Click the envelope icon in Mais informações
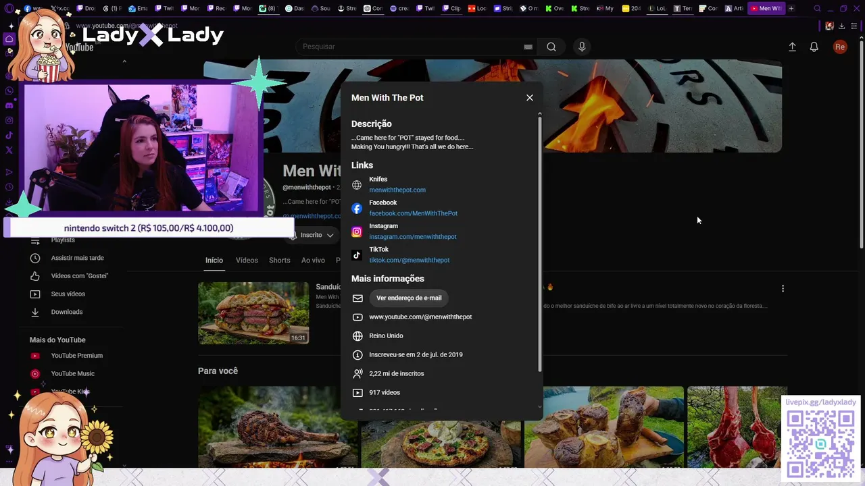Viewport: 865px width, 486px height. click(357, 298)
